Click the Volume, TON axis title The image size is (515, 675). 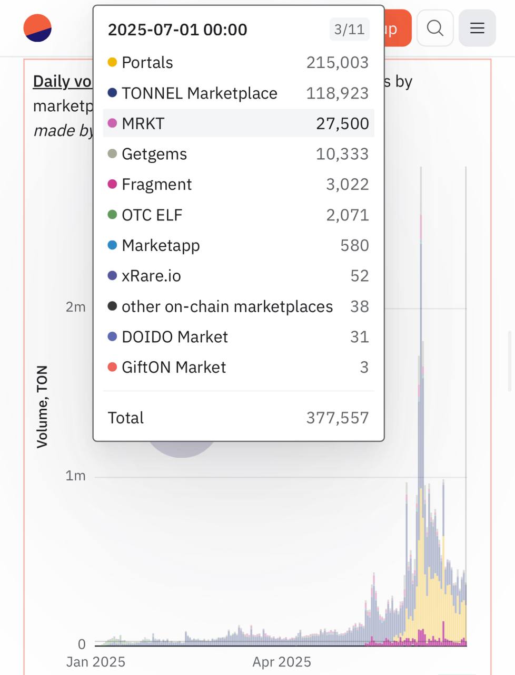pyautogui.click(x=42, y=407)
